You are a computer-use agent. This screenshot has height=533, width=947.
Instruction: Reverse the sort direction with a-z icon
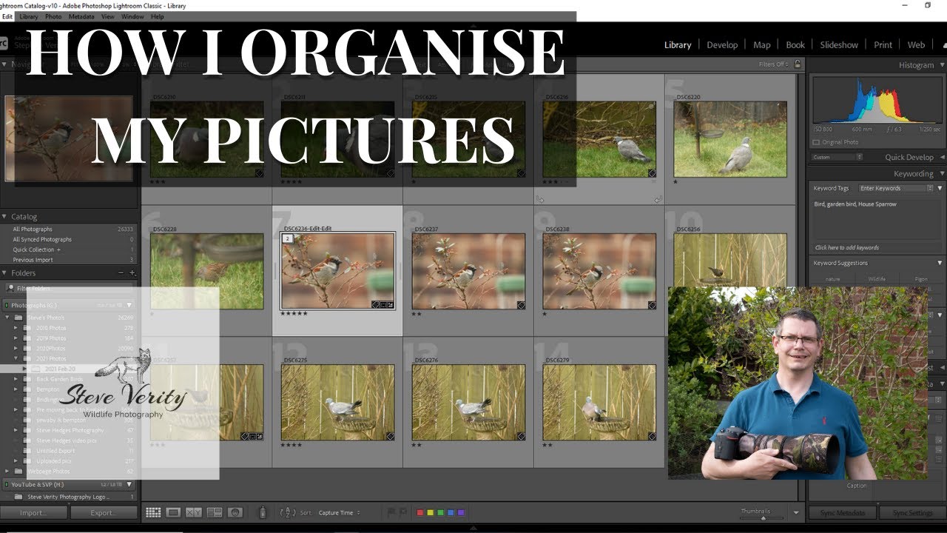tap(288, 512)
